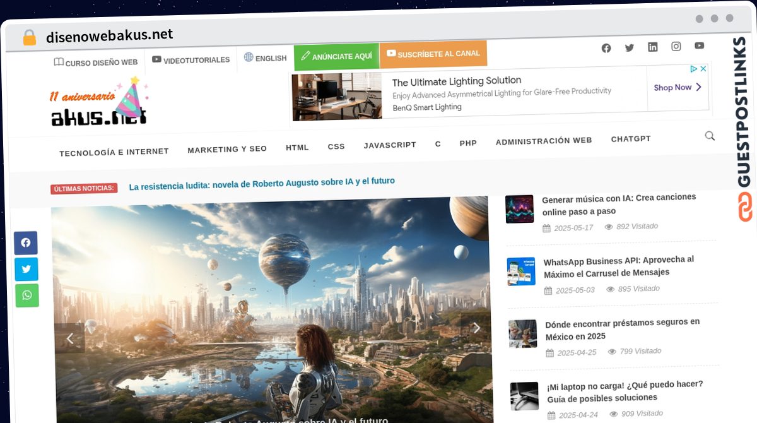This screenshot has height=423, width=757.
Task: Open the HTML menu item
Action: coord(297,148)
